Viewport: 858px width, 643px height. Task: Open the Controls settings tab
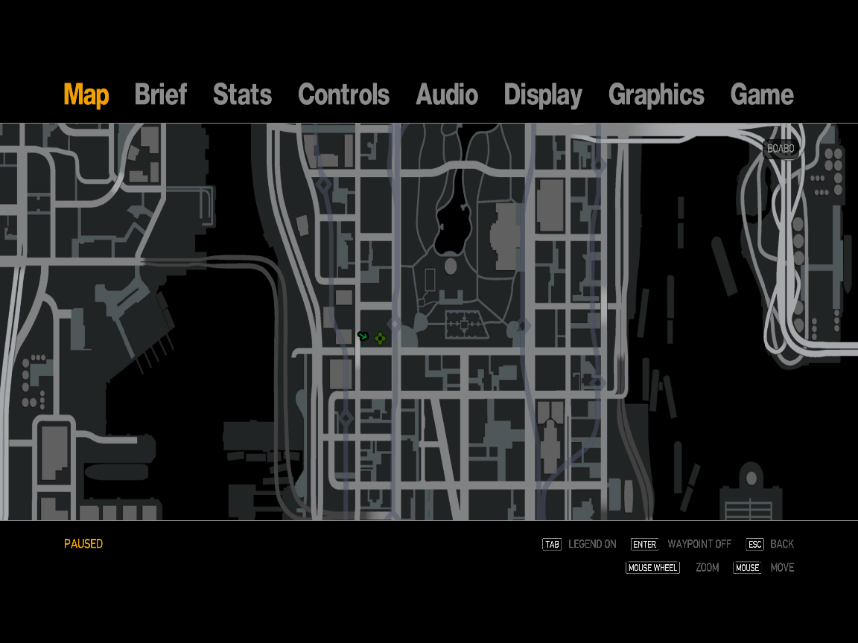click(343, 94)
